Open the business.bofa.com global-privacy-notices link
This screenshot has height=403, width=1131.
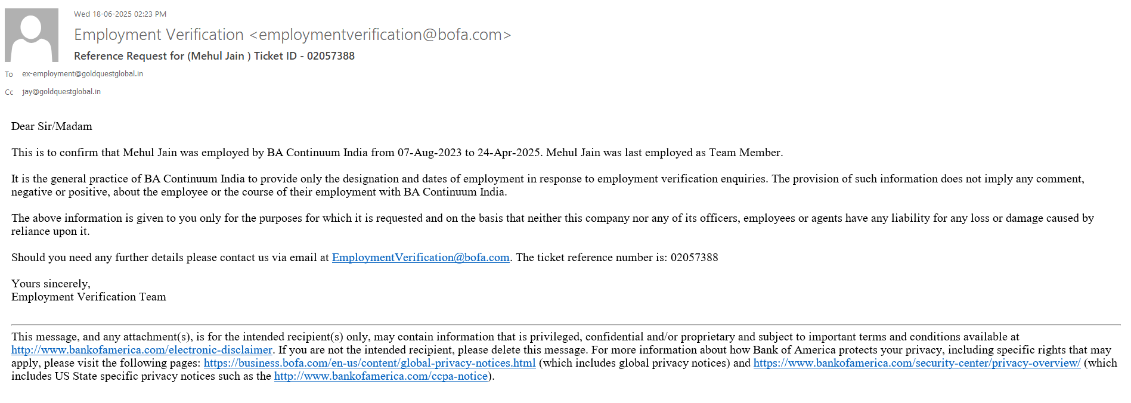point(370,363)
